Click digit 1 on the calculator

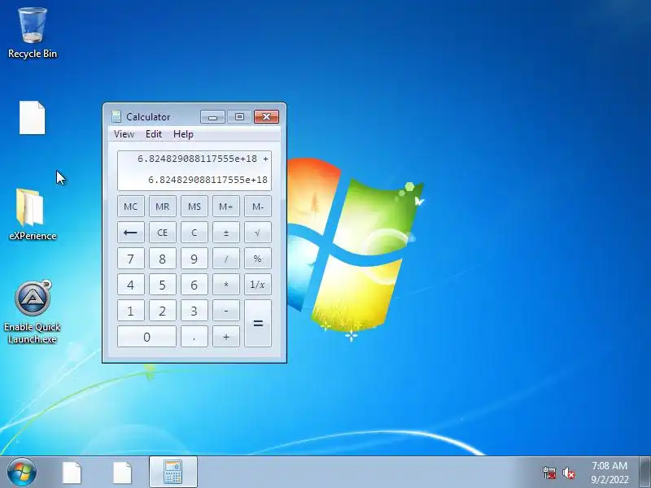[x=131, y=311]
